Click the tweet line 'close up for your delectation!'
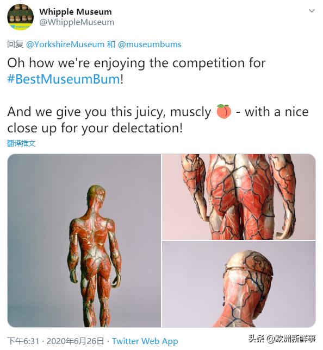Image resolution: width=323 pixels, height=350 pixels. (x=95, y=128)
